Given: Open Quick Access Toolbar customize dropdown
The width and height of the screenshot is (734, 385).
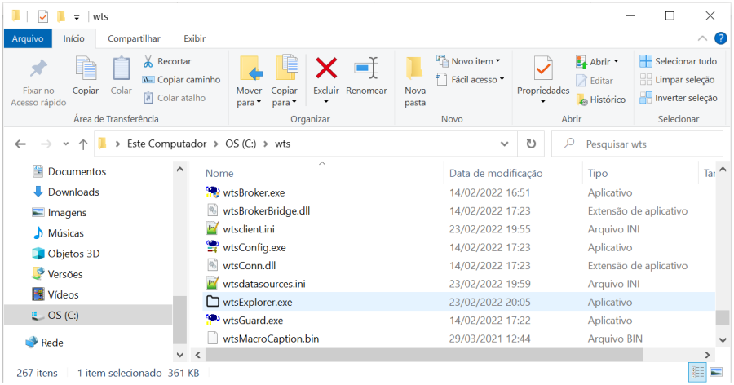Looking at the screenshot, I should (77, 17).
